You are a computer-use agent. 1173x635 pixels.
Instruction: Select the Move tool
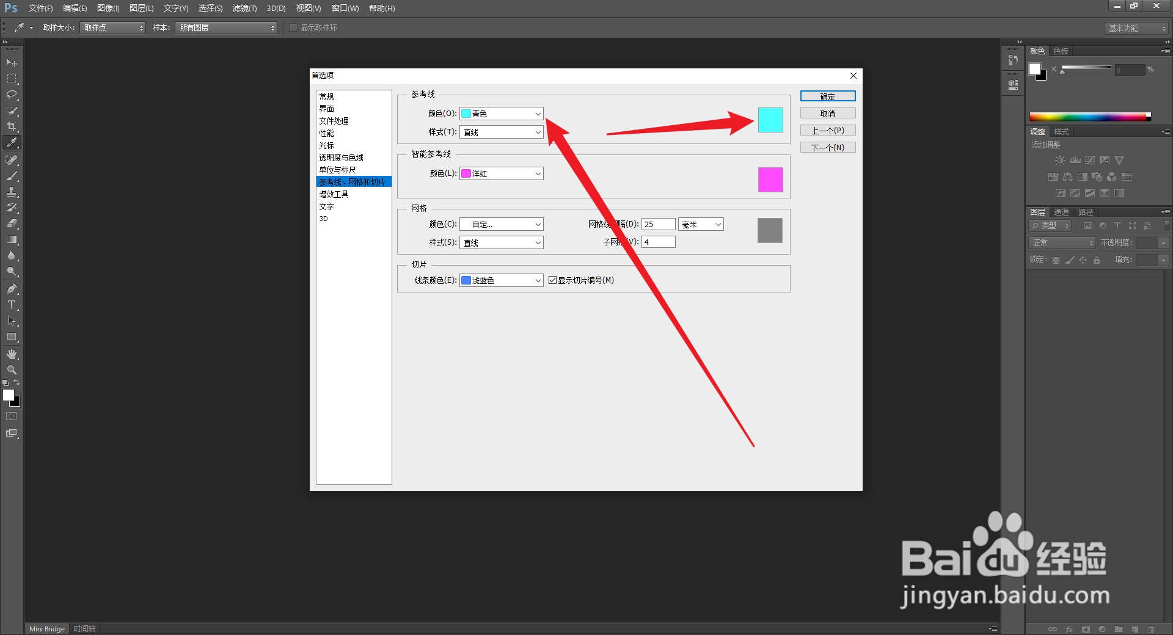pyautogui.click(x=12, y=63)
